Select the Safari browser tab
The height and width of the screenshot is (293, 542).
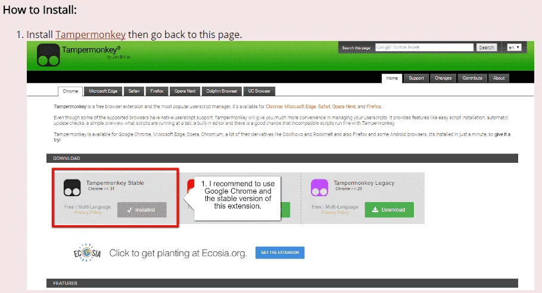click(x=134, y=91)
